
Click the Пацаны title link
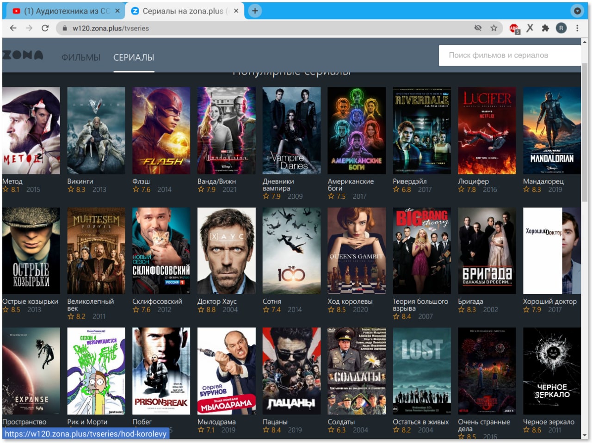click(275, 422)
